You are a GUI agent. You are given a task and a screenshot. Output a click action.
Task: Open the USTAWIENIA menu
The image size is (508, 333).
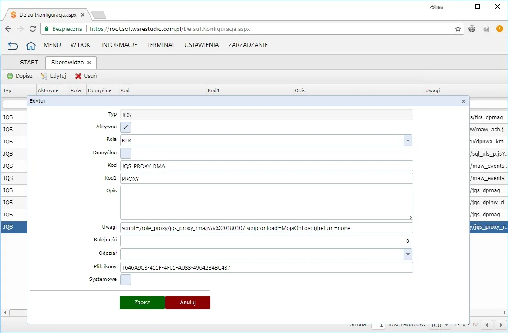point(202,45)
